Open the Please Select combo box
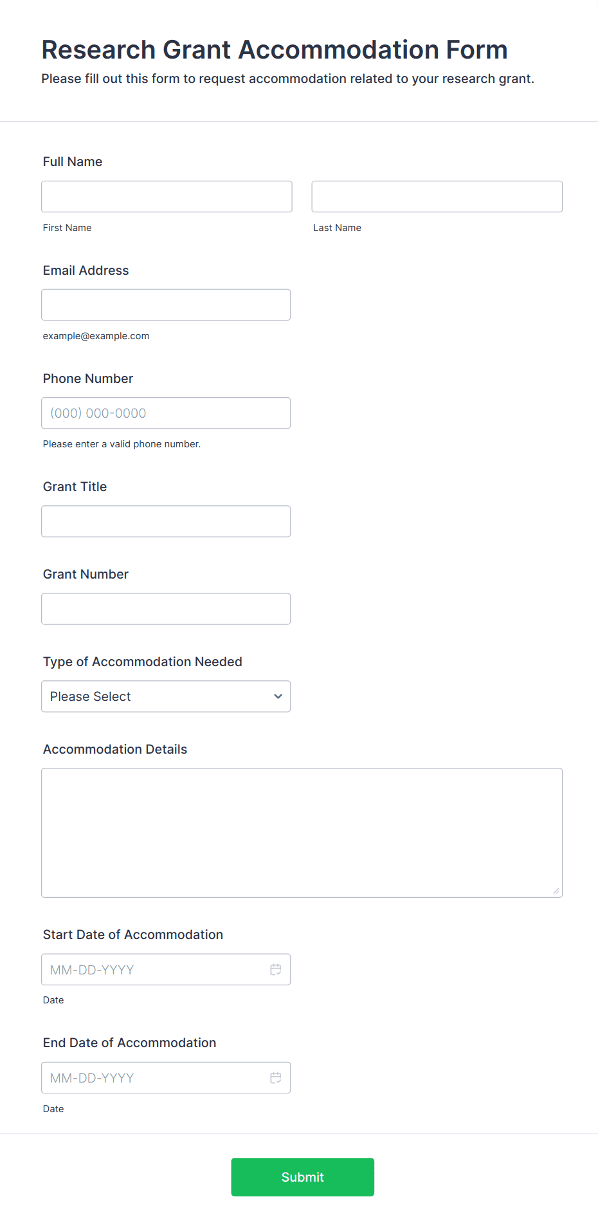Image resolution: width=598 pixels, height=1228 pixels. [x=166, y=696]
